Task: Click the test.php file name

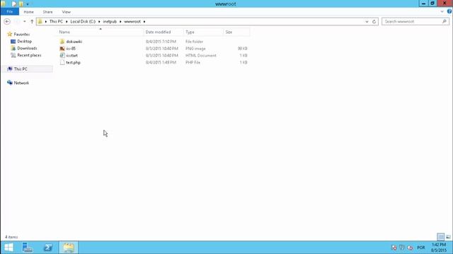Action: pos(73,63)
